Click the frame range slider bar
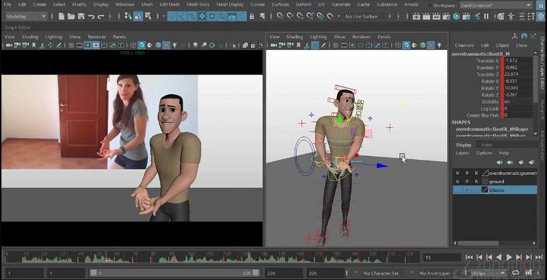The height and width of the screenshot is (280, 547). (x=175, y=273)
